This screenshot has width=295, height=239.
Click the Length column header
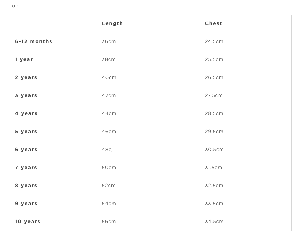click(112, 23)
